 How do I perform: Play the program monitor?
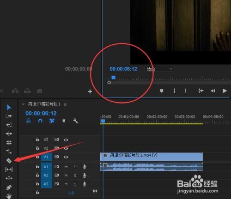click(x=225, y=91)
